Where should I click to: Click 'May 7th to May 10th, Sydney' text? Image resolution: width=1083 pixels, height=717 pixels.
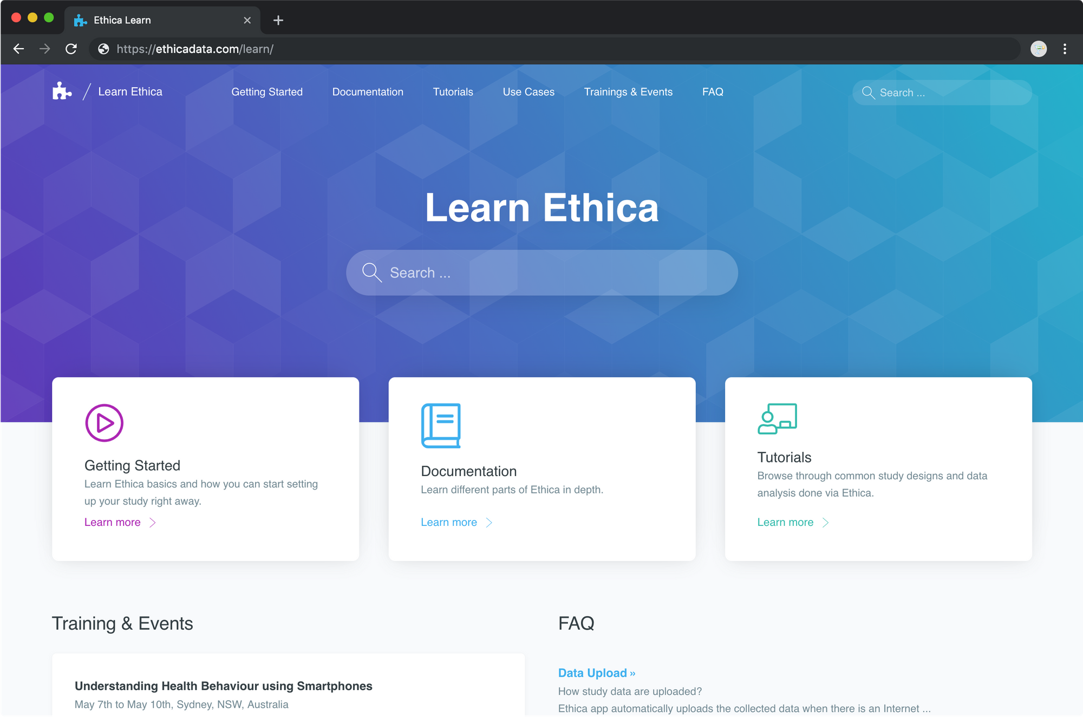pyautogui.click(x=181, y=705)
